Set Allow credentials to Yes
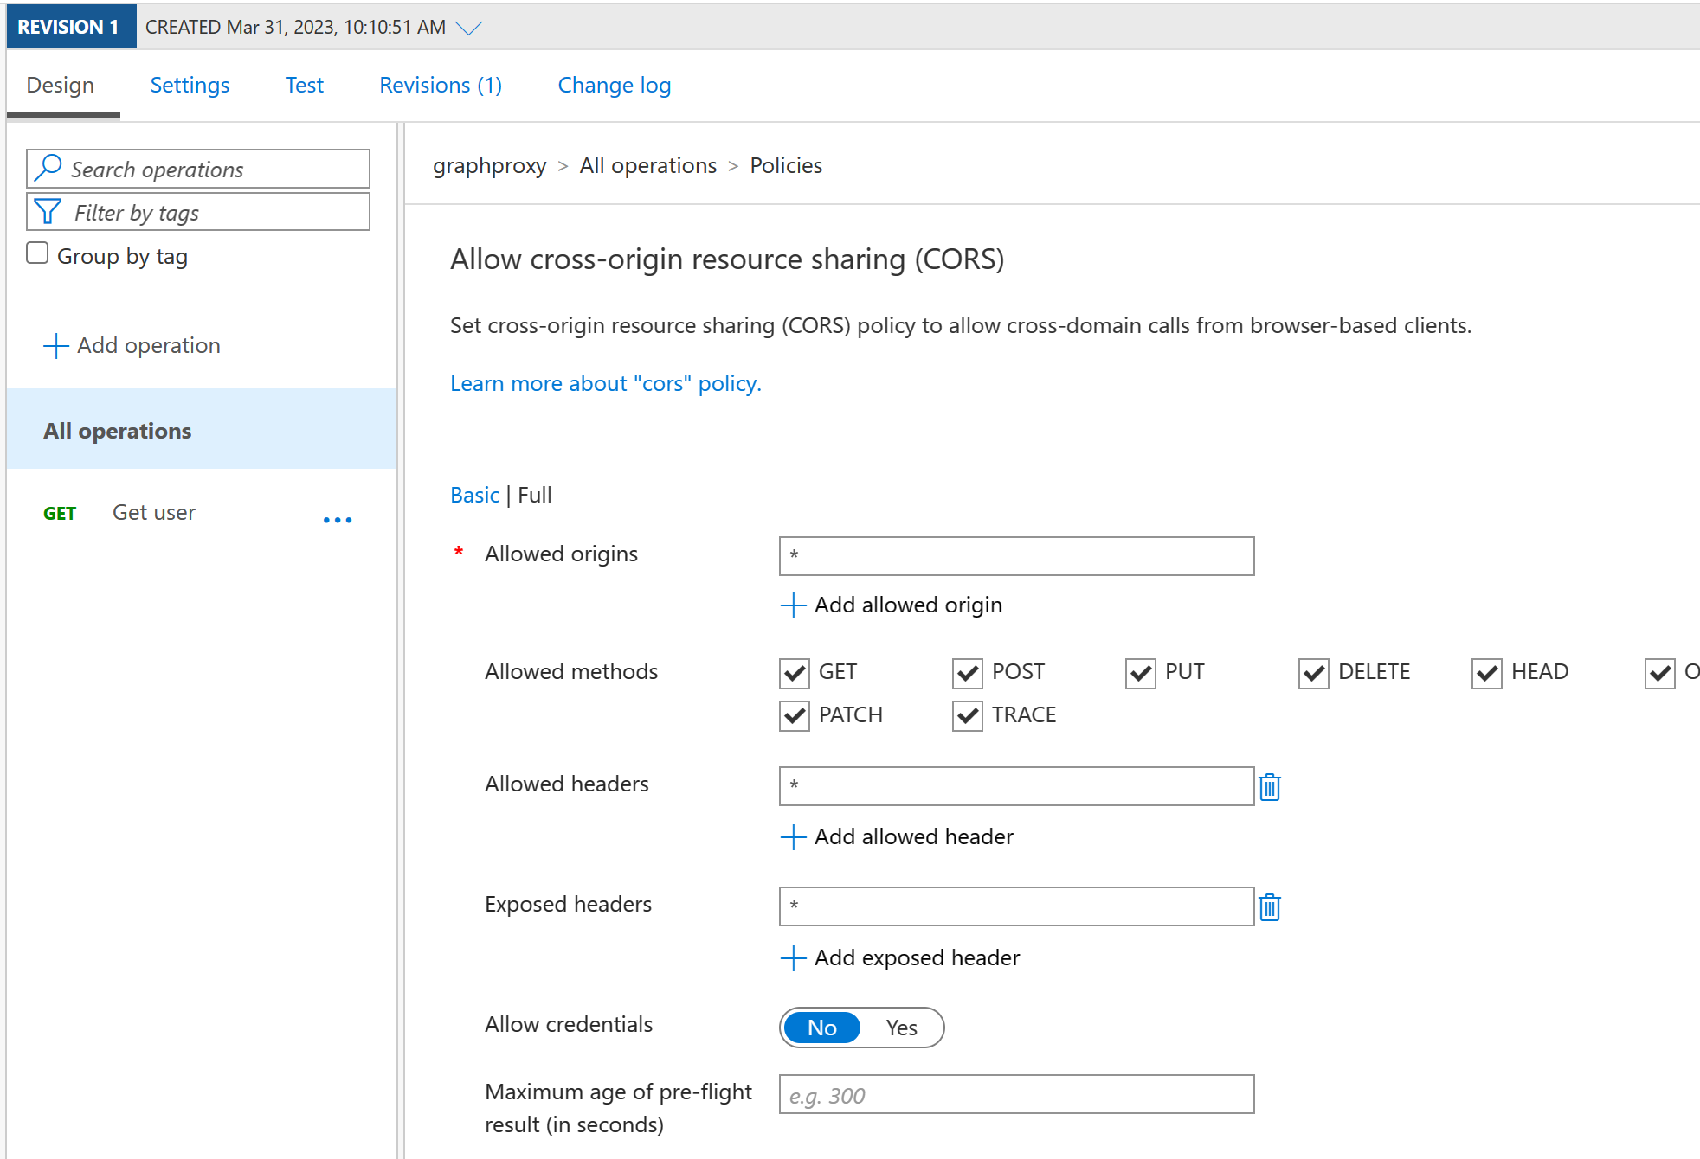 (x=901, y=1028)
